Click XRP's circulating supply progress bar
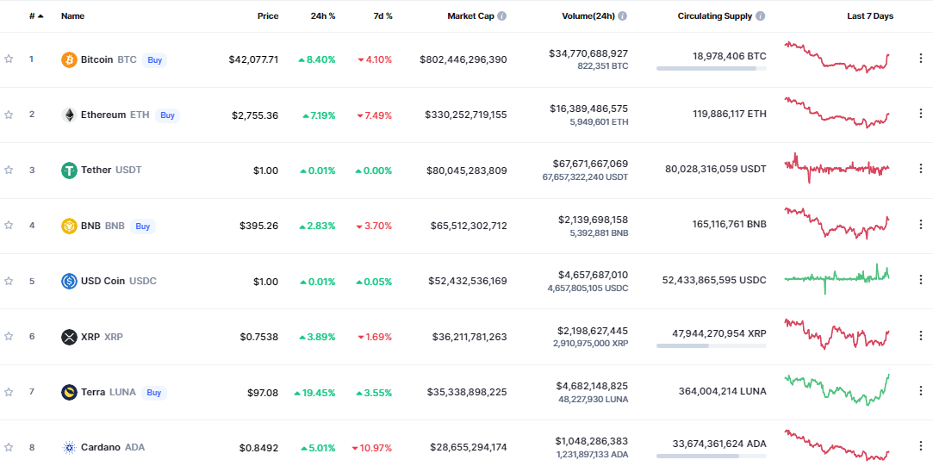 pos(711,345)
